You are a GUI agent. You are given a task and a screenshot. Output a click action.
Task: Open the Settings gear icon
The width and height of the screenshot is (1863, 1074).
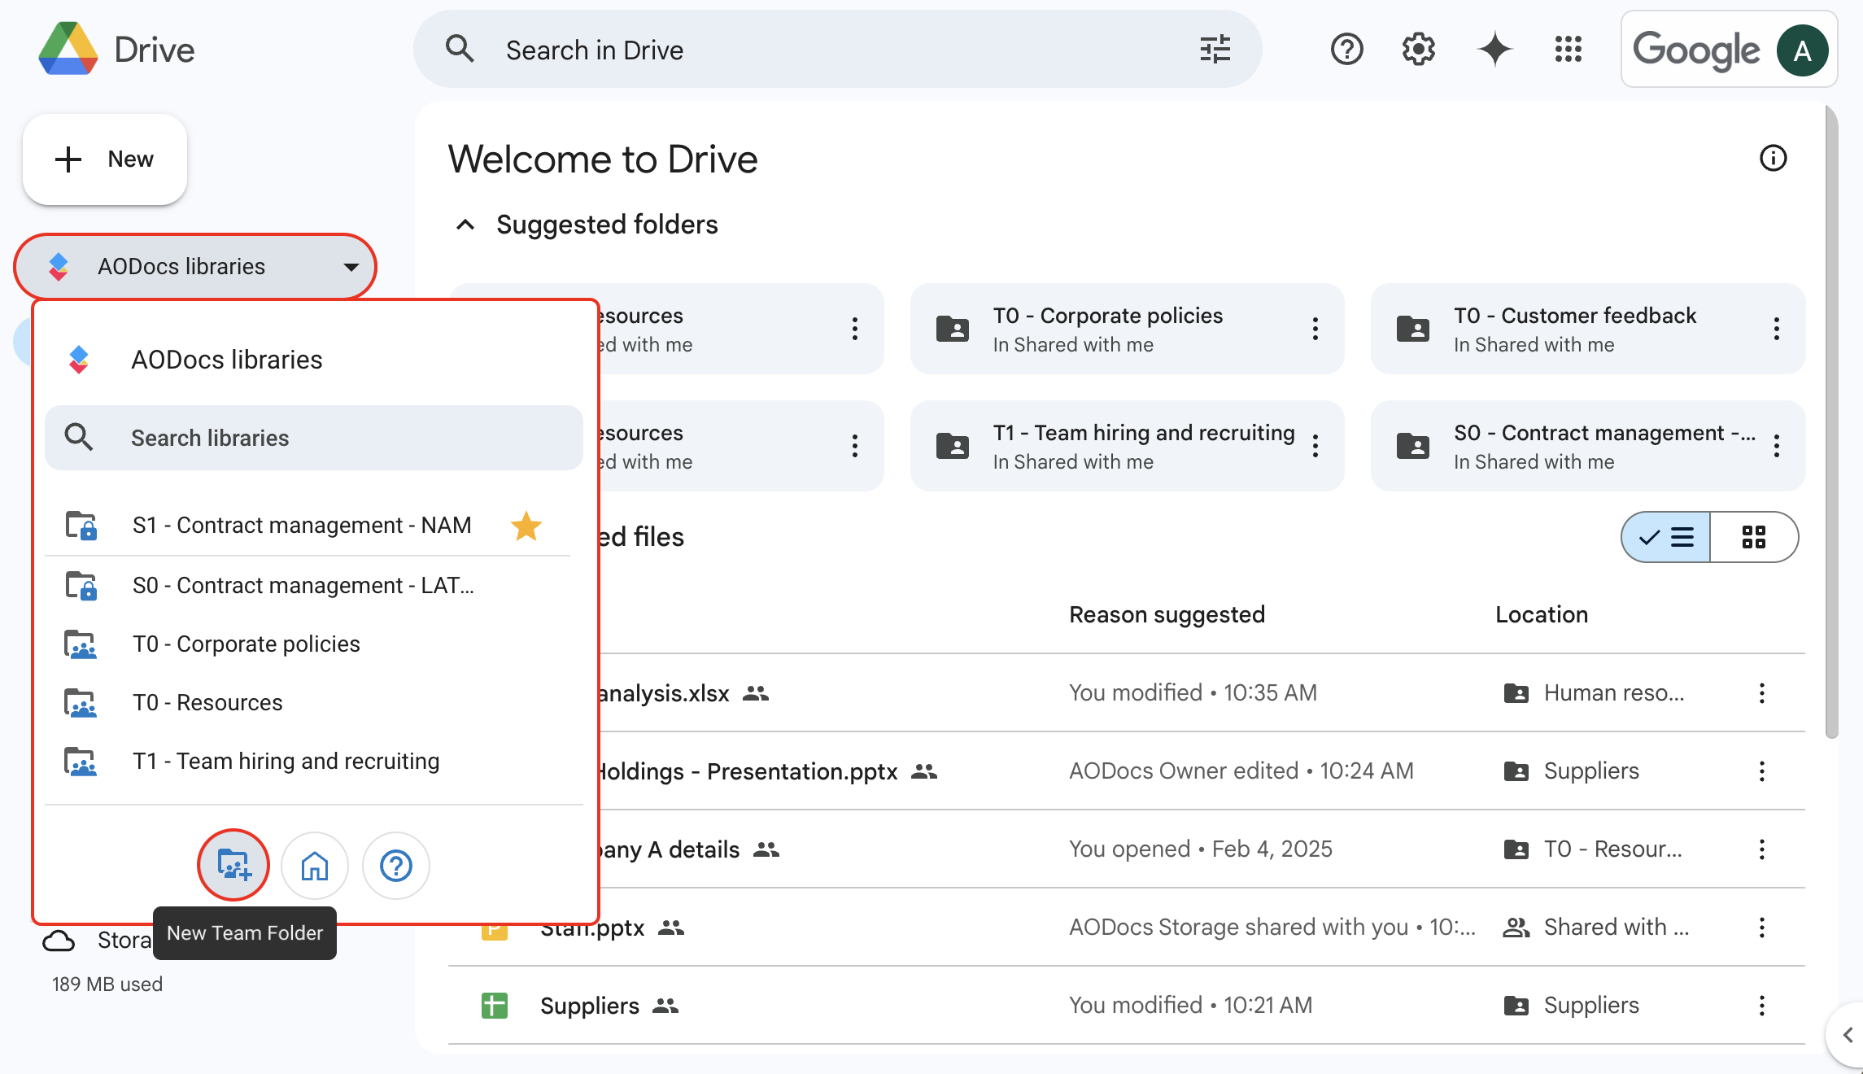point(1419,49)
